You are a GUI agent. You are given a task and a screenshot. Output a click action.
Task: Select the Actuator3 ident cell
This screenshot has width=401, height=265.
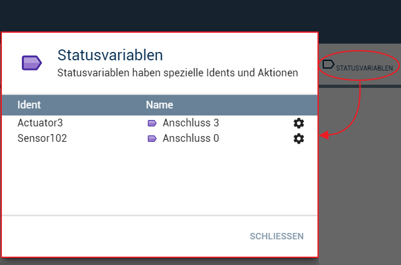click(40, 123)
